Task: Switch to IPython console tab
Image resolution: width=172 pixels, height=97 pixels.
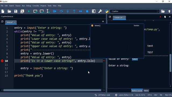Action: click(x=137, y=91)
